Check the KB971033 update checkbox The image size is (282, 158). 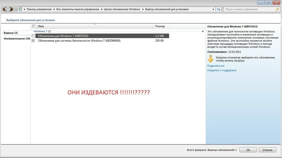click(33, 36)
